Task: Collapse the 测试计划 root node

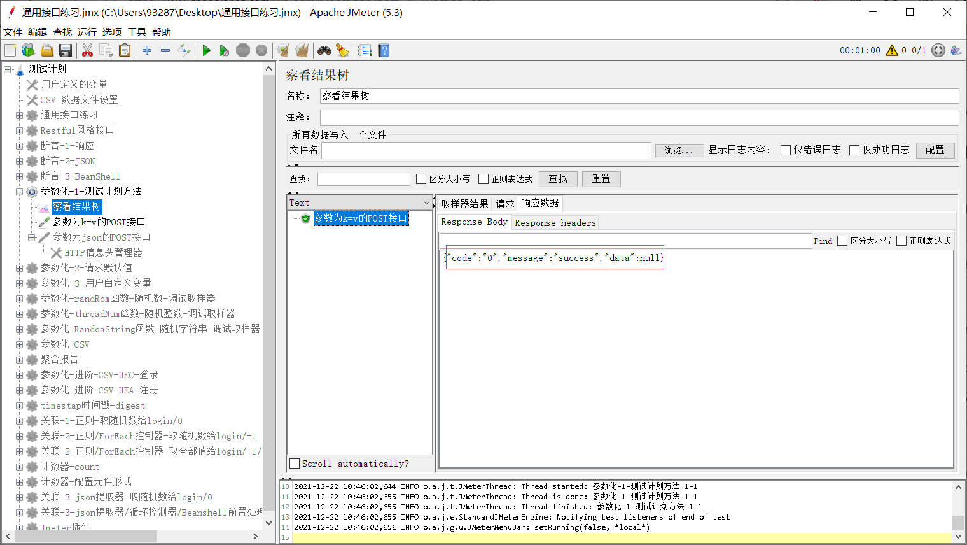Action: click(8, 69)
